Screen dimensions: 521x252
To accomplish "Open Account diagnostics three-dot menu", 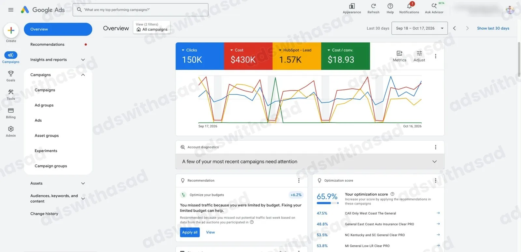I will pyautogui.click(x=435, y=147).
